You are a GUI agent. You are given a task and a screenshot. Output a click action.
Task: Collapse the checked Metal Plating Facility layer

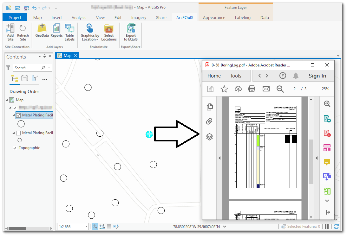tap(14, 115)
